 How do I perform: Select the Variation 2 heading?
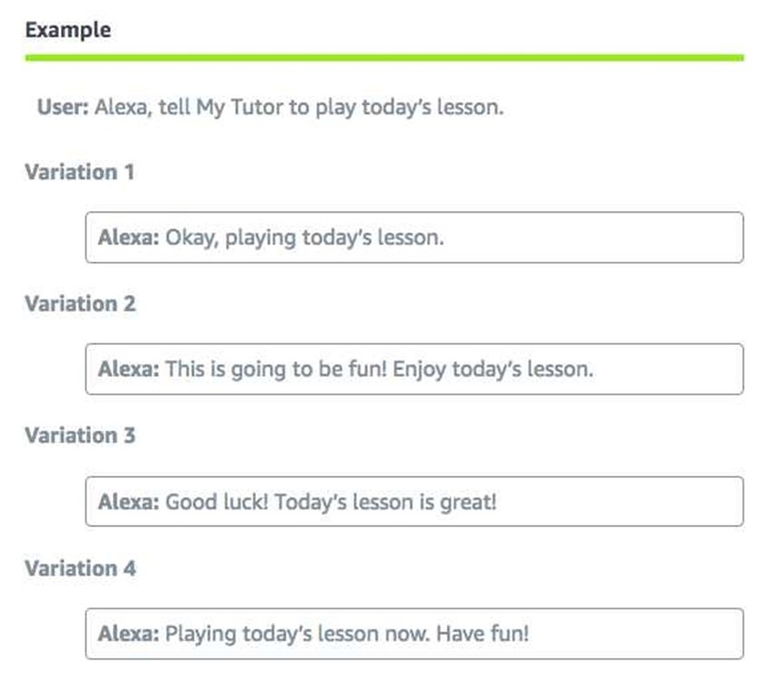tap(80, 303)
